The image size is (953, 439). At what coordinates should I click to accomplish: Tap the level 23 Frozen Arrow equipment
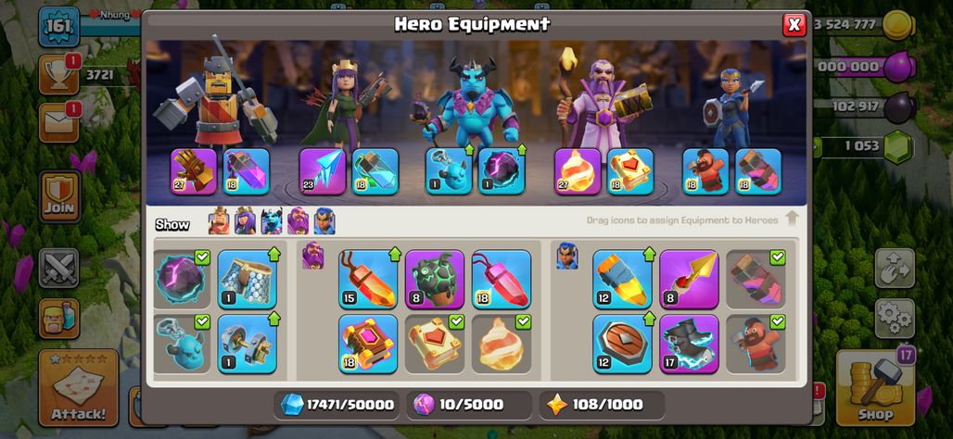click(x=322, y=171)
